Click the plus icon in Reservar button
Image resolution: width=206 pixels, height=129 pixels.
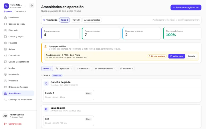(x=174, y=7)
